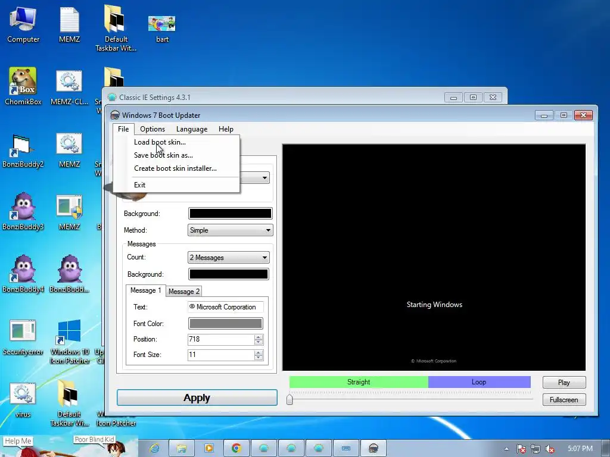Switch to the Windows 7 Boot Updater taskbar button
Viewport: 610px width, 457px height.
click(x=373, y=448)
